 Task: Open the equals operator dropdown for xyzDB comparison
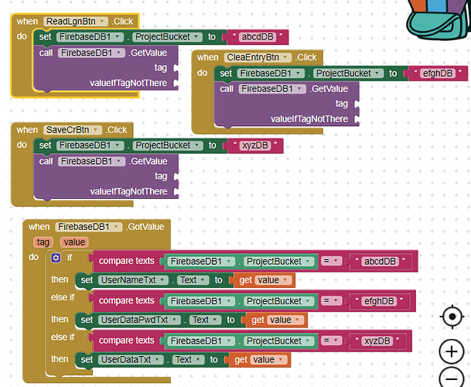331,341
